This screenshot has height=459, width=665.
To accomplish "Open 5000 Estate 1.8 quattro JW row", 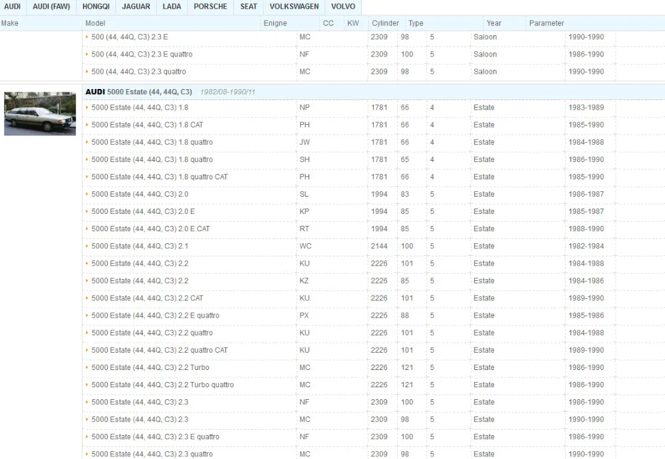I will (152, 142).
